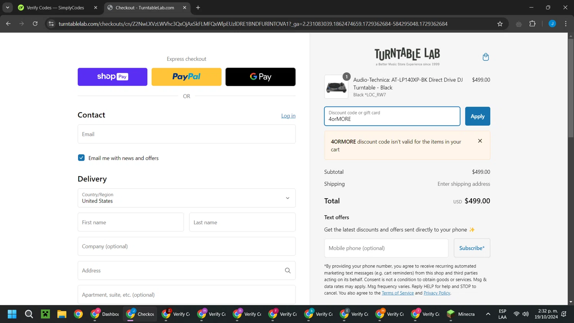Dismiss the 4ORMORE invalid code message
Image resolution: width=574 pixels, height=323 pixels.
click(480, 141)
